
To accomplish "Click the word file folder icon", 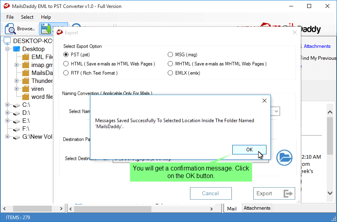I will click(25, 97).
